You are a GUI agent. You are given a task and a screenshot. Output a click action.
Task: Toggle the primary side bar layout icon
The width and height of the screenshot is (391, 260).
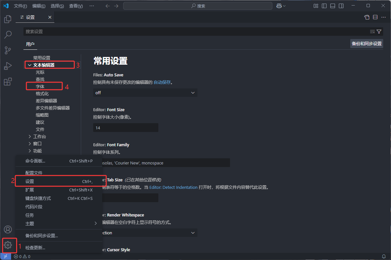tap(324, 6)
